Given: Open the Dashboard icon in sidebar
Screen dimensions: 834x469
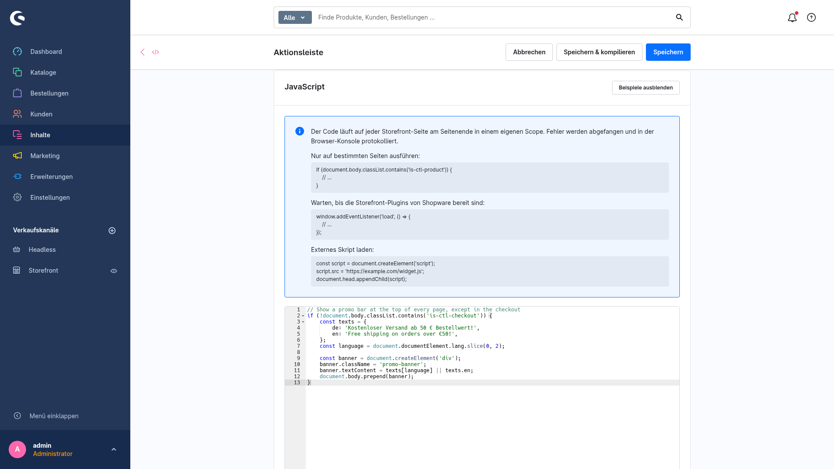Looking at the screenshot, I should [x=17, y=52].
